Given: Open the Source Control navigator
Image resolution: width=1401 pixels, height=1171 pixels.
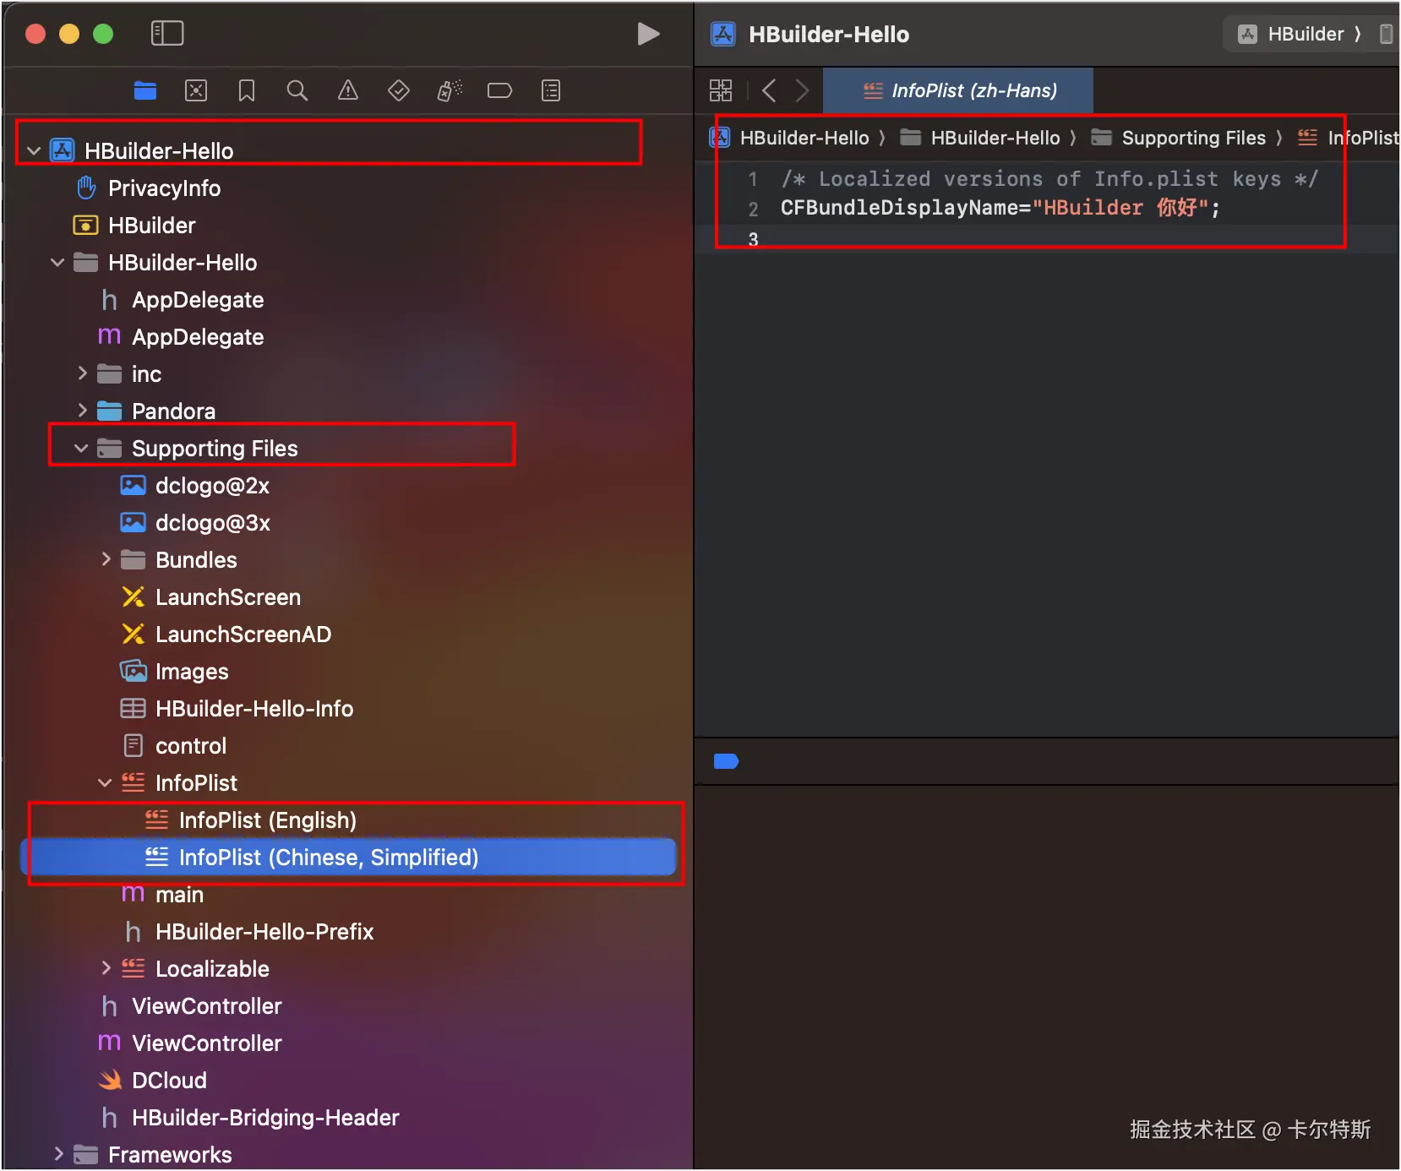Looking at the screenshot, I should click(x=196, y=90).
